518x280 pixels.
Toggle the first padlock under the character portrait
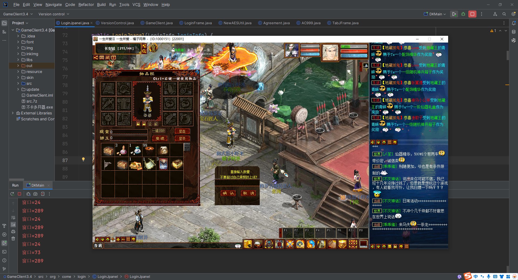click(x=138, y=124)
